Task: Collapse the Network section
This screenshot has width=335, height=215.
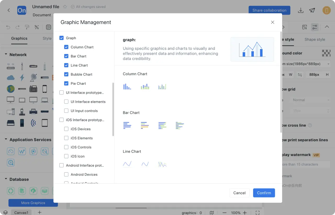Action: click(x=6, y=55)
